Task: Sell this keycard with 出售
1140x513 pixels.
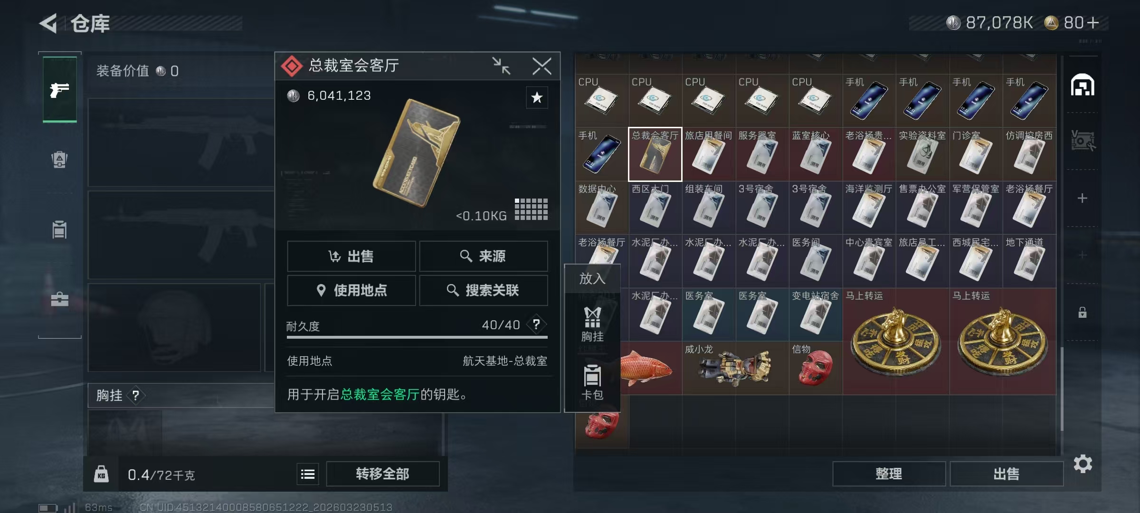Action: click(351, 256)
